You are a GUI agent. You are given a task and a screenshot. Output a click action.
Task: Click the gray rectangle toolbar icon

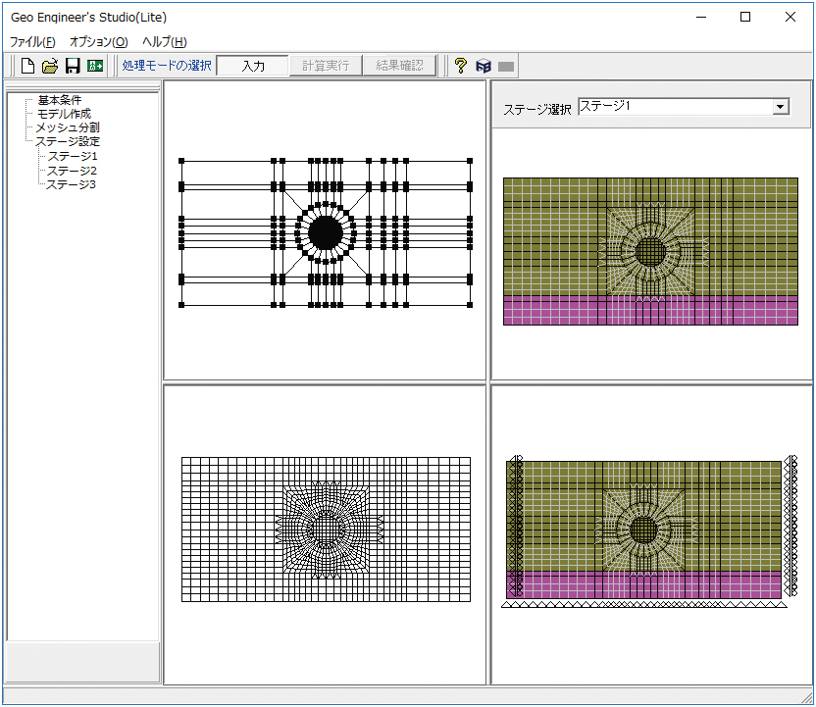pos(506,66)
